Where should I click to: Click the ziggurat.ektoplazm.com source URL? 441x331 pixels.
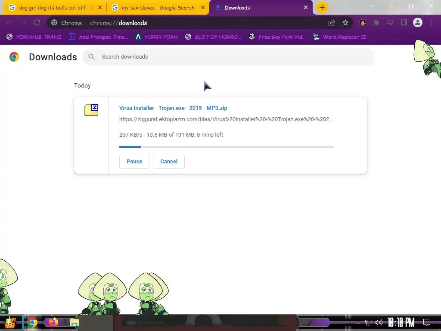[226, 119]
